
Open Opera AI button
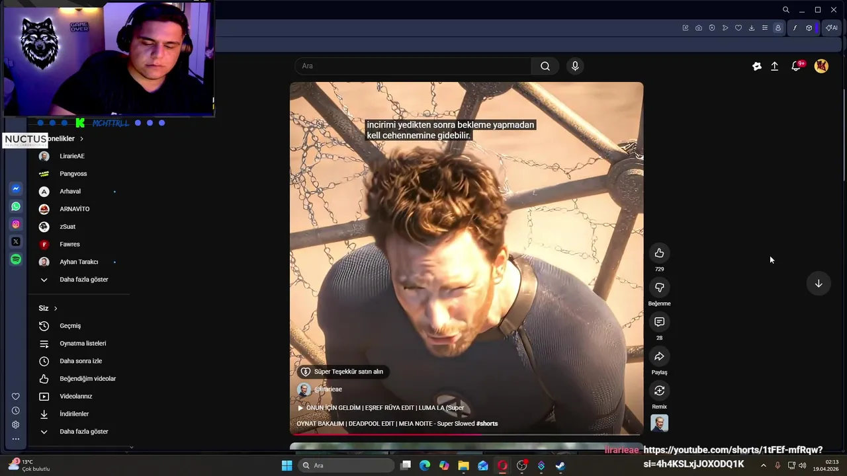pyautogui.click(x=832, y=28)
